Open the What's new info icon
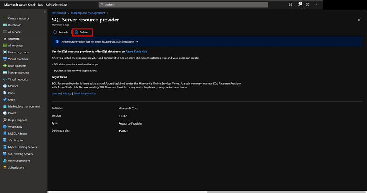 [x=5, y=127]
